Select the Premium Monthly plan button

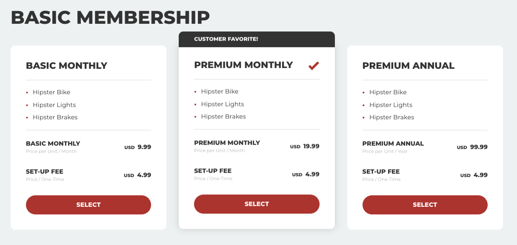coord(257,204)
